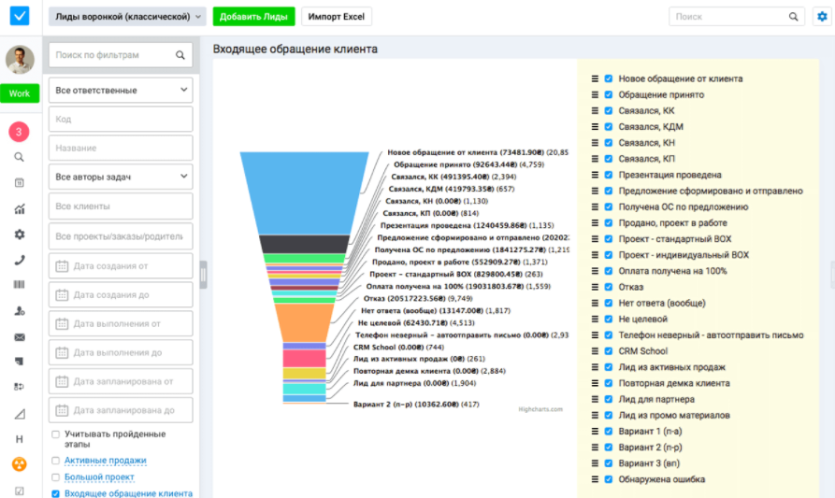This screenshot has height=498, width=835.
Task: Open the orange radiation-style sidebar icon
Action: pos(20,464)
